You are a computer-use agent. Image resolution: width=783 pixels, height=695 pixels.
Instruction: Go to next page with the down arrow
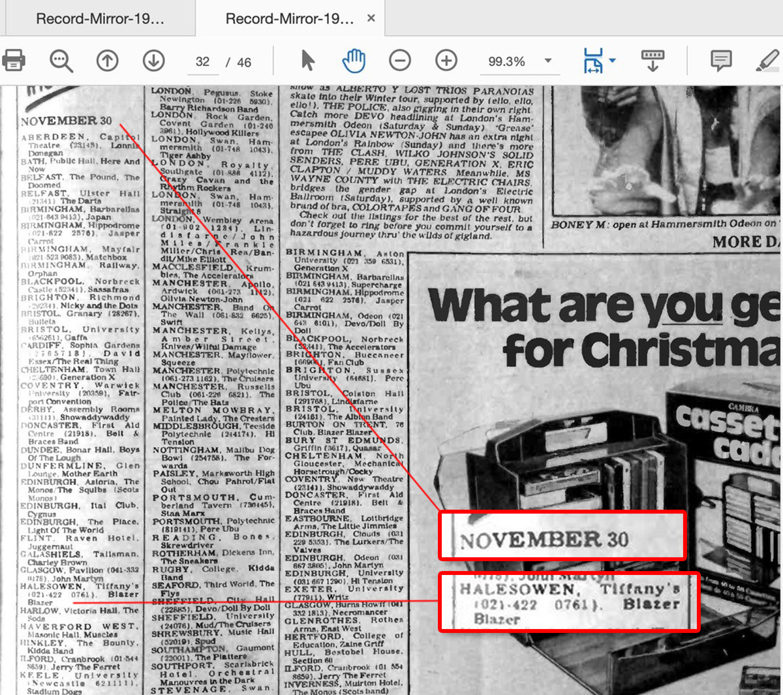154,61
